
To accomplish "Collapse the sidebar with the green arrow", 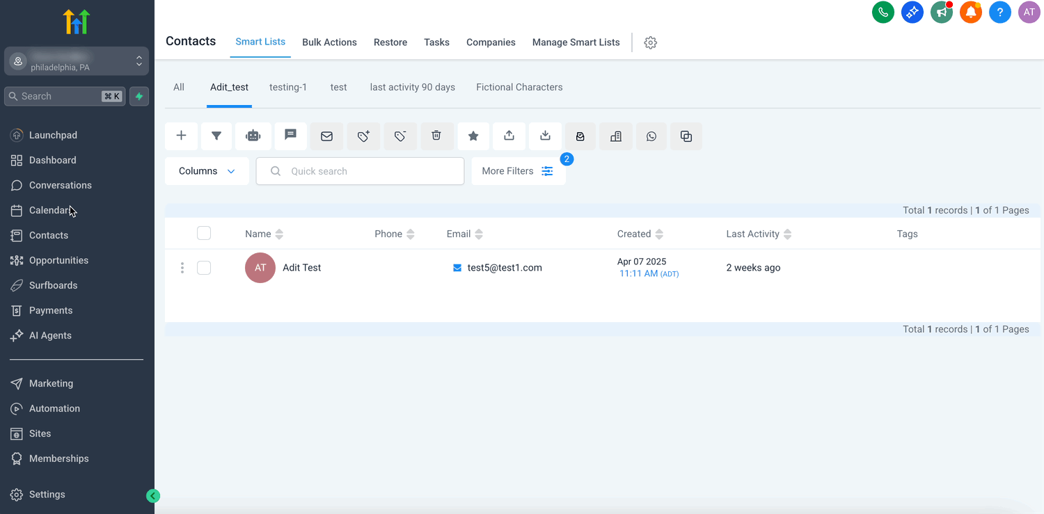I will point(153,496).
